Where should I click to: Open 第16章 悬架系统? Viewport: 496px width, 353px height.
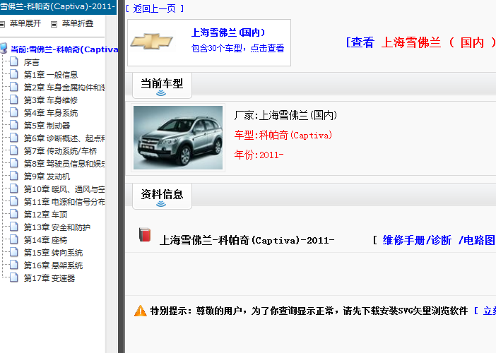pyautogui.click(x=54, y=265)
